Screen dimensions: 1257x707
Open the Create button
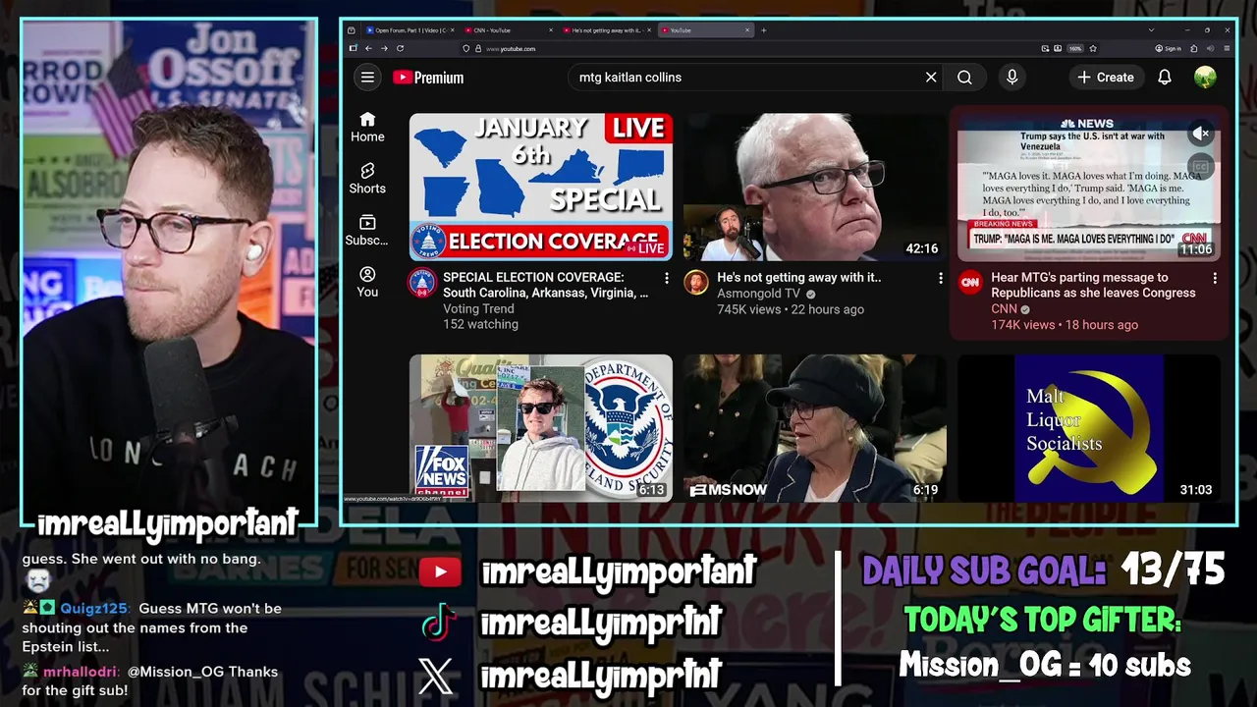tap(1106, 78)
